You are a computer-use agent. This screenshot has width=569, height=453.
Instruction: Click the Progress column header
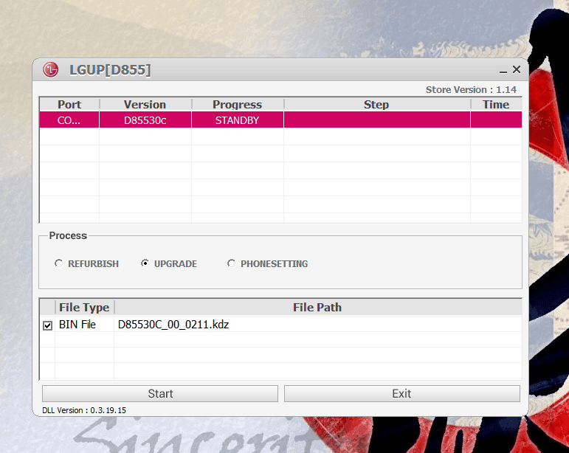click(x=237, y=104)
